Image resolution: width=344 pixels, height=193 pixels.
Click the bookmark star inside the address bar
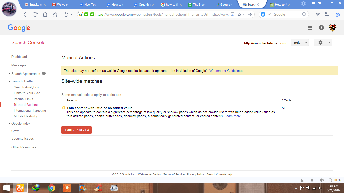click(239, 14)
